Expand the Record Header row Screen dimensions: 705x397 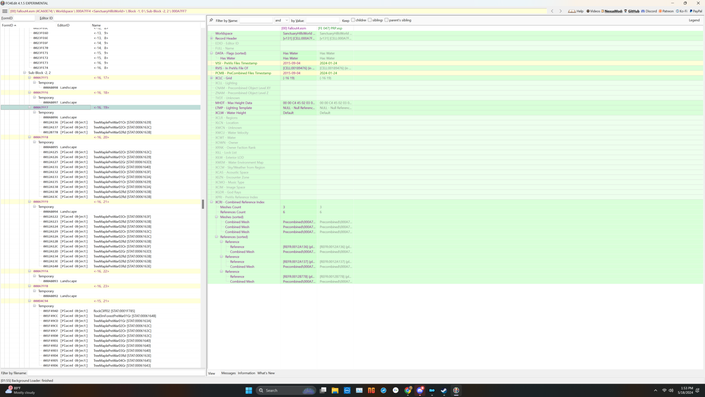[x=211, y=38]
